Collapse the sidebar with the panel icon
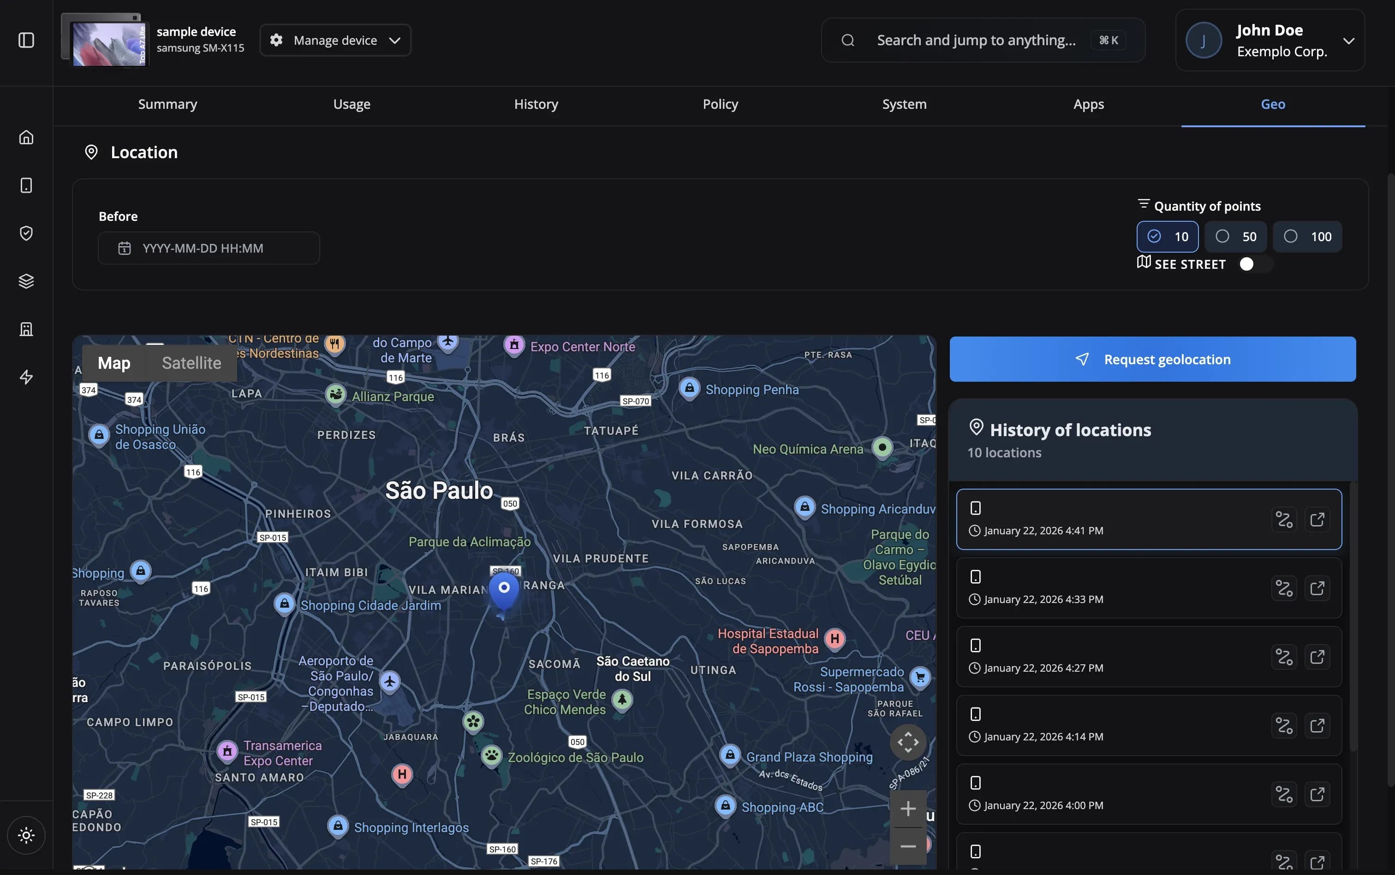The height and width of the screenshot is (875, 1395). point(26,40)
